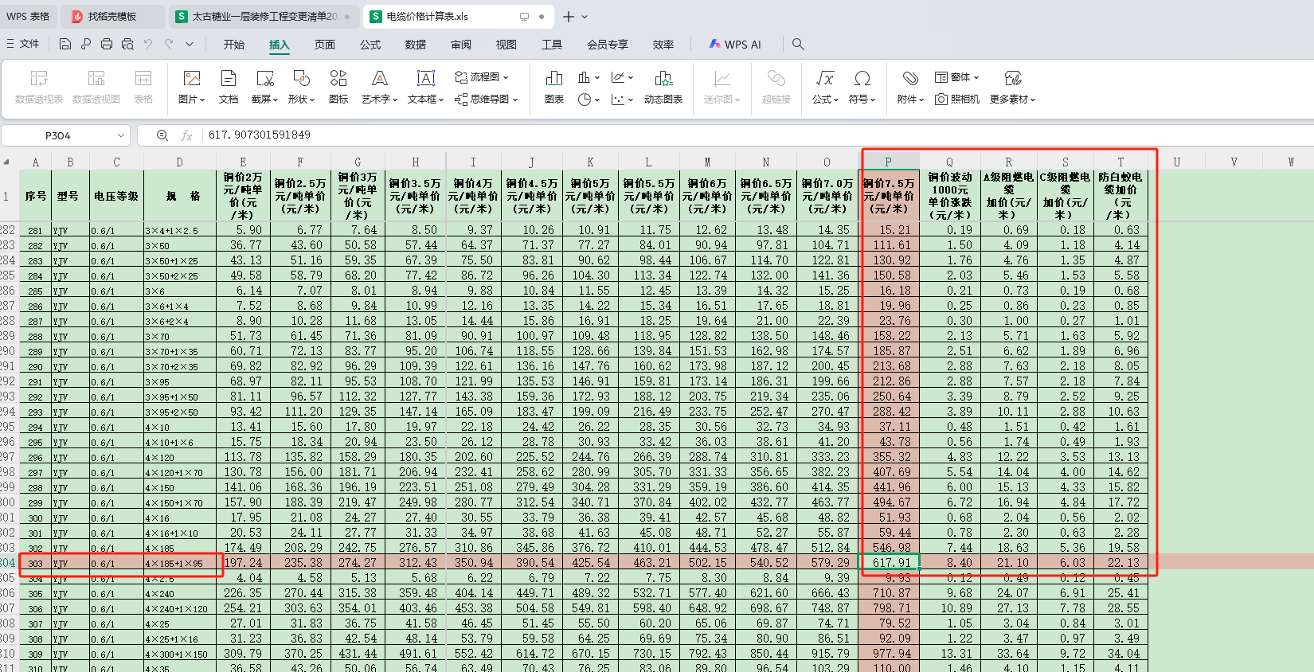Image resolution: width=1314 pixels, height=672 pixels.
Task: Select column P header
Action: (888, 162)
